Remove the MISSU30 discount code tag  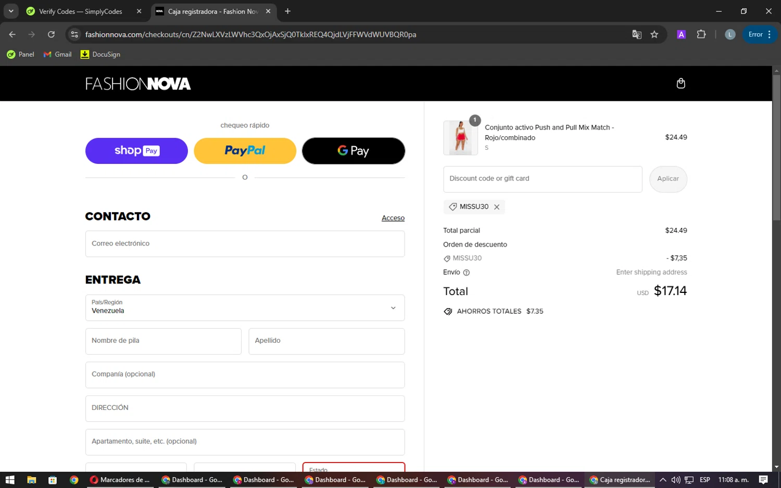(x=497, y=207)
